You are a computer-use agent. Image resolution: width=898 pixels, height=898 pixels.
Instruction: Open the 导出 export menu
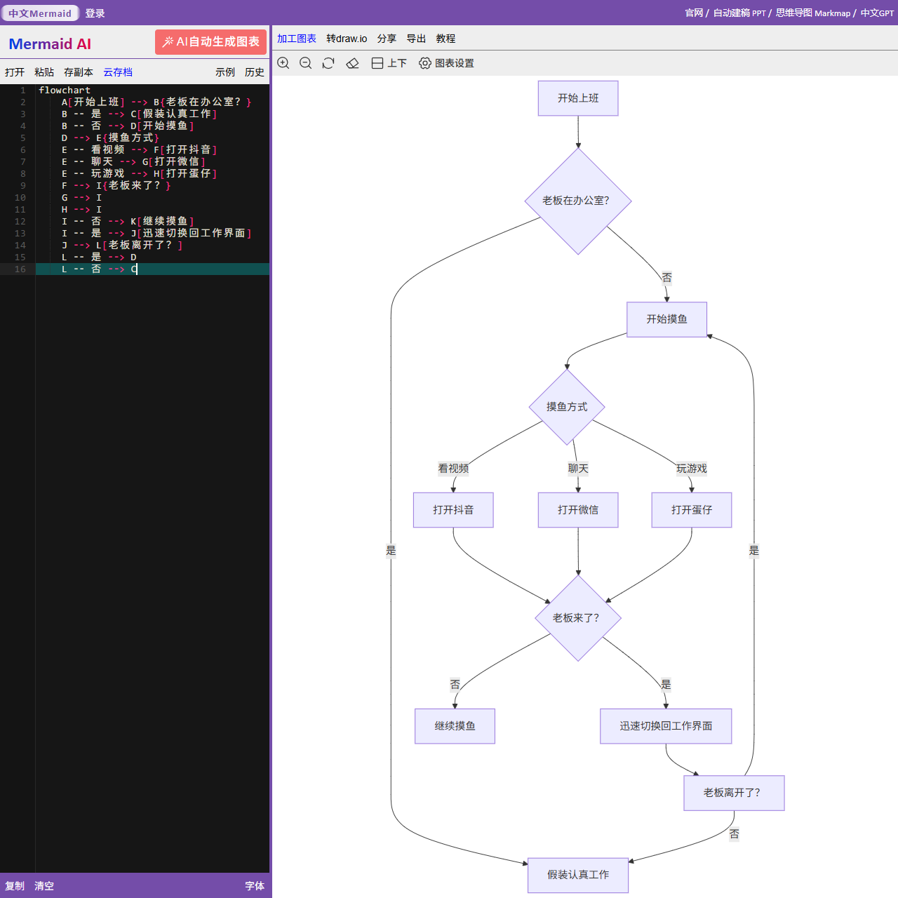pyautogui.click(x=416, y=39)
